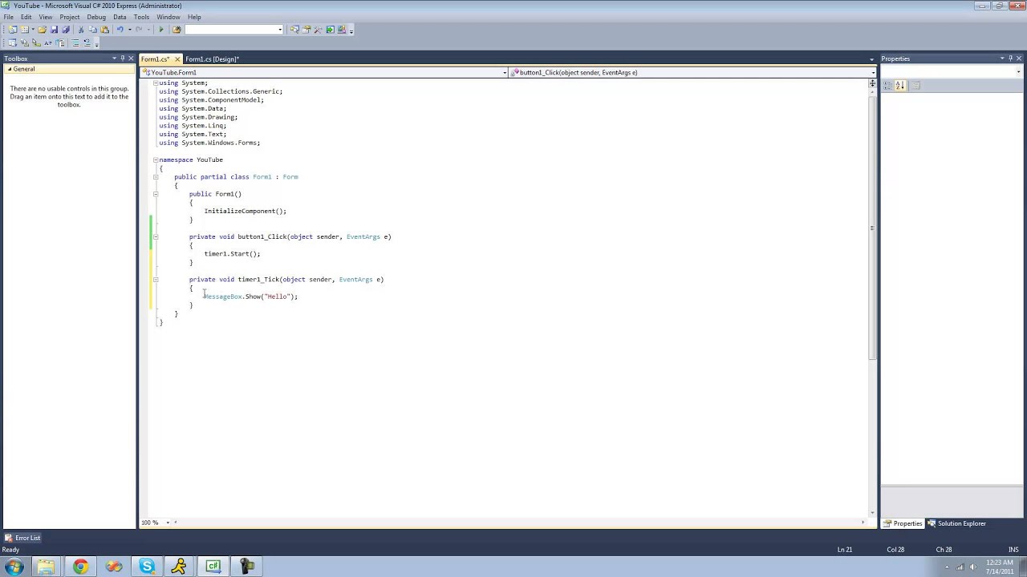Click the auto-hide pin in Properties panel
Screen dimensions: 1027x577
[1011, 59]
